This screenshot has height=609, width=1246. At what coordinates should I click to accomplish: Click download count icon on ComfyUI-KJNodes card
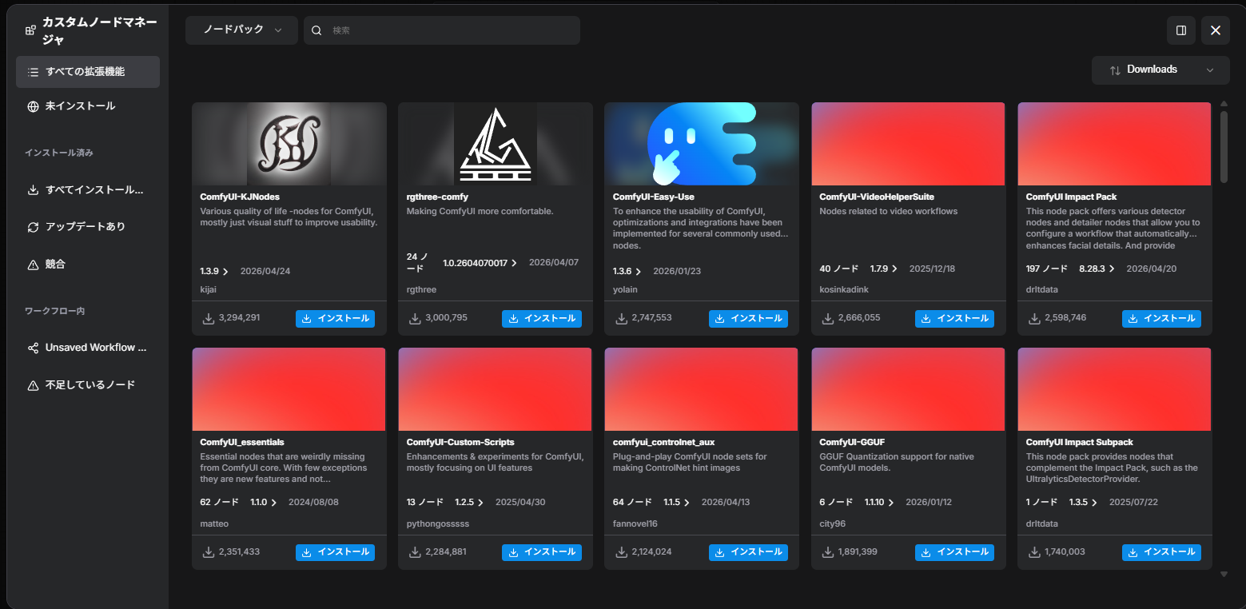pos(209,318)
